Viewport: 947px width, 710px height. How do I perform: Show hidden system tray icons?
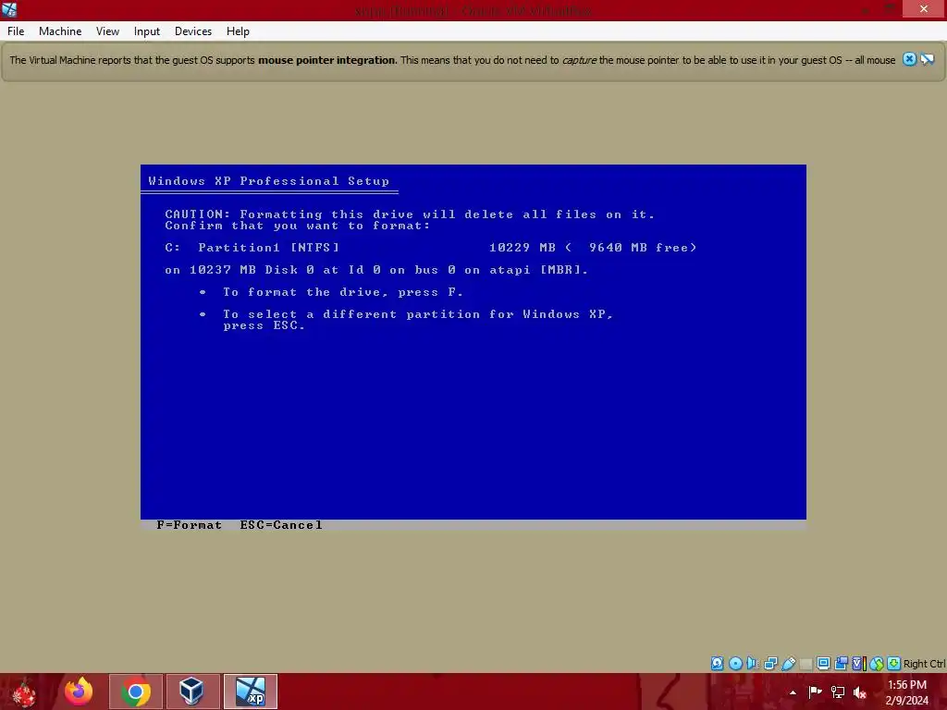coord(793,692)
